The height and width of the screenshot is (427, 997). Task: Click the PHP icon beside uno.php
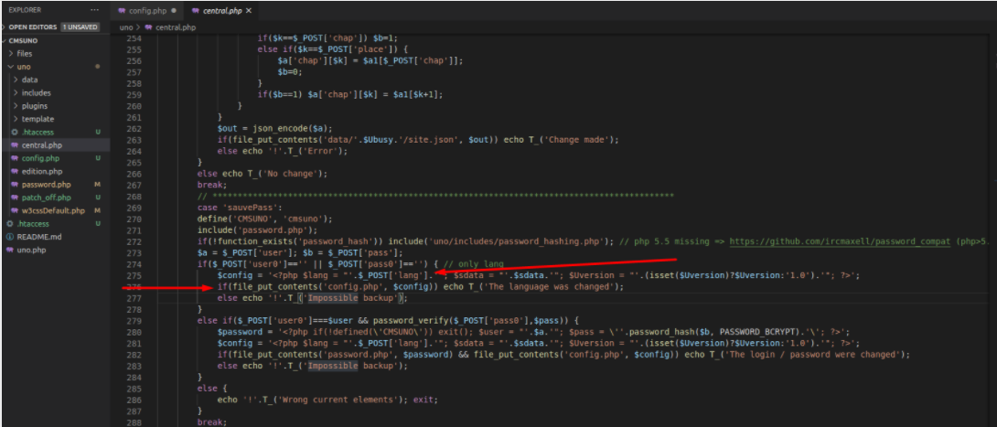click(x=9, y=251)
